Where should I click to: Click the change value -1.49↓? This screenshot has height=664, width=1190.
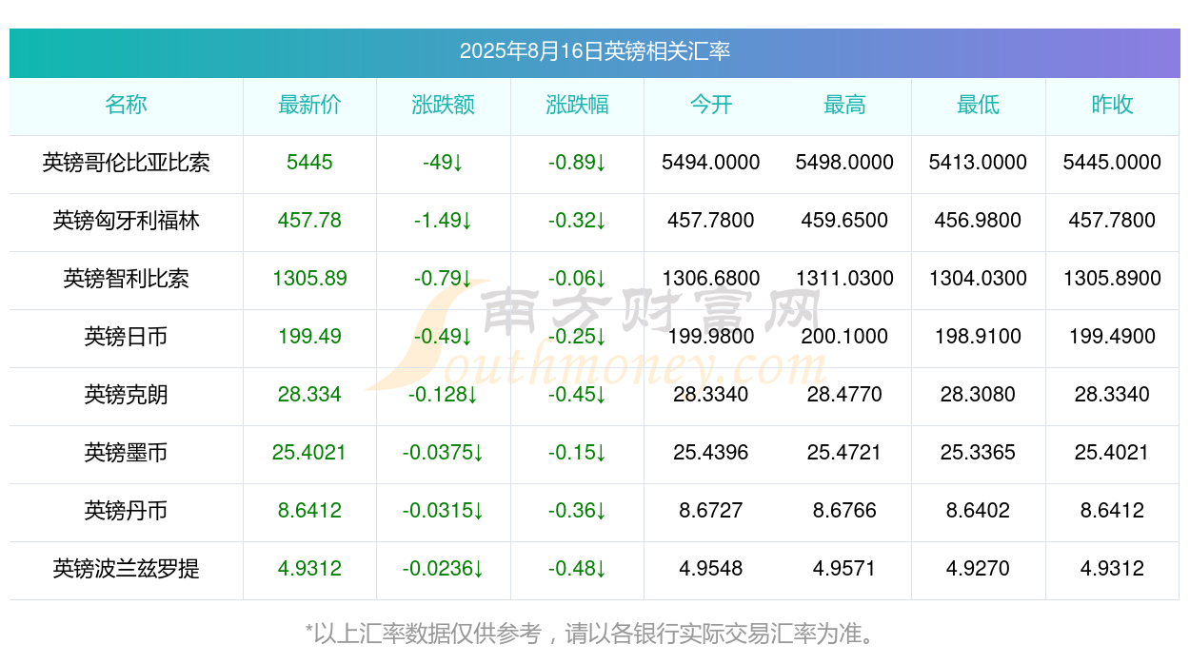tap(444, 221)
